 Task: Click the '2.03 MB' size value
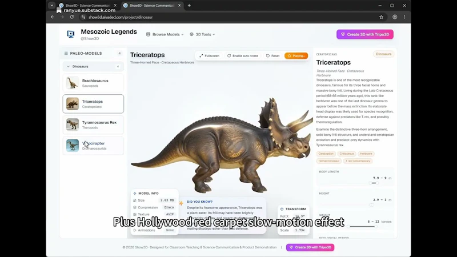(x=167, y=200)
